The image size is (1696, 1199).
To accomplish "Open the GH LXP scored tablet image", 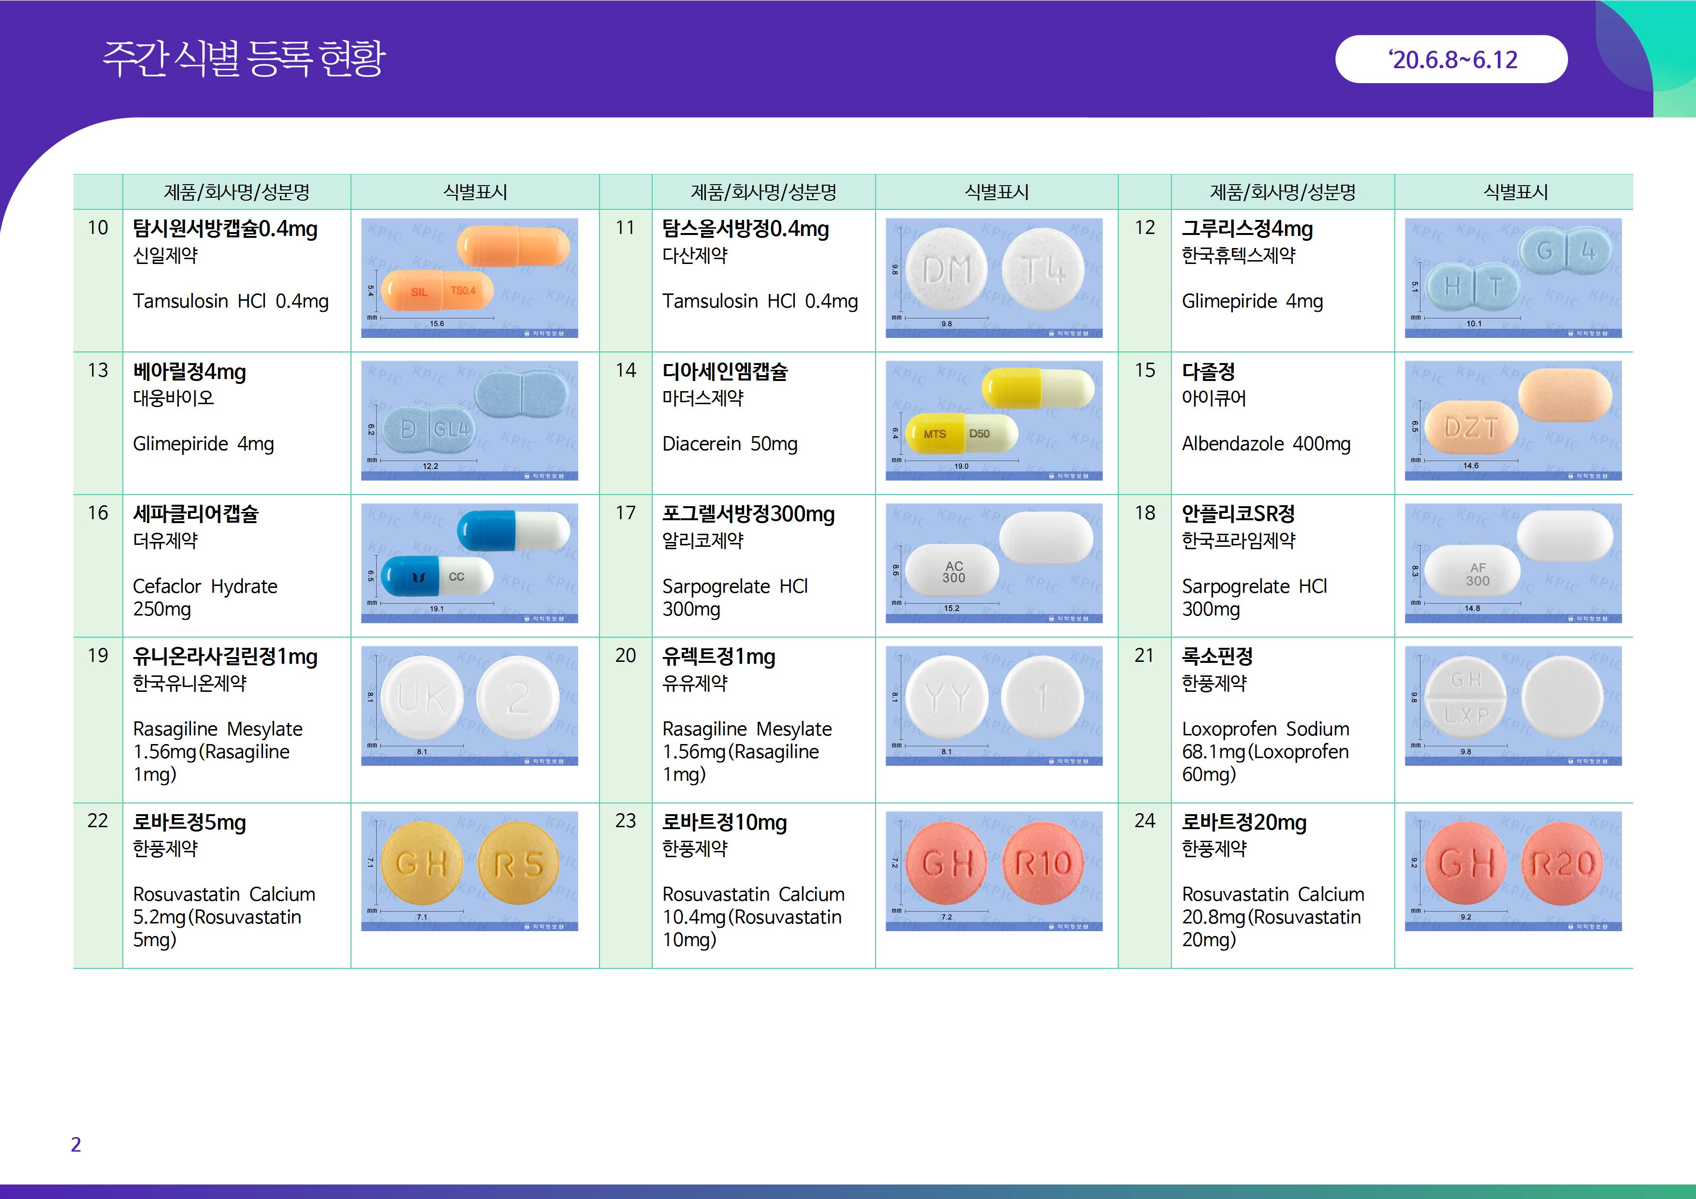I will point(1513,705).
